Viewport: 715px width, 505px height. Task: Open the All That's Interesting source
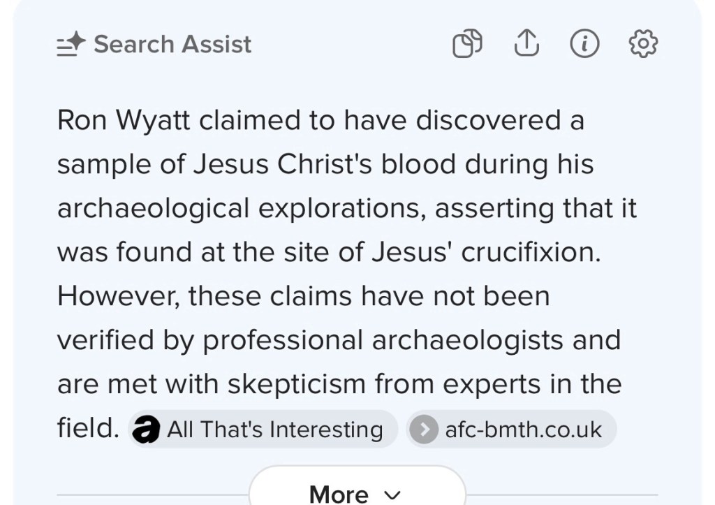[x=274, y=430]
